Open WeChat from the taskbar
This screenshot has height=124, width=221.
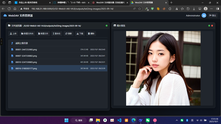[x=148, y=120]
